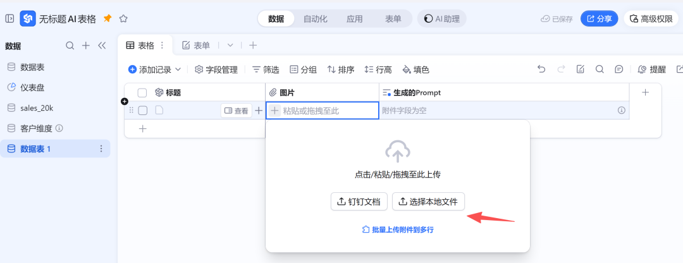683x263 pixels.
Task: Select the 表单 view tab
Action: (x=195, y=46)
